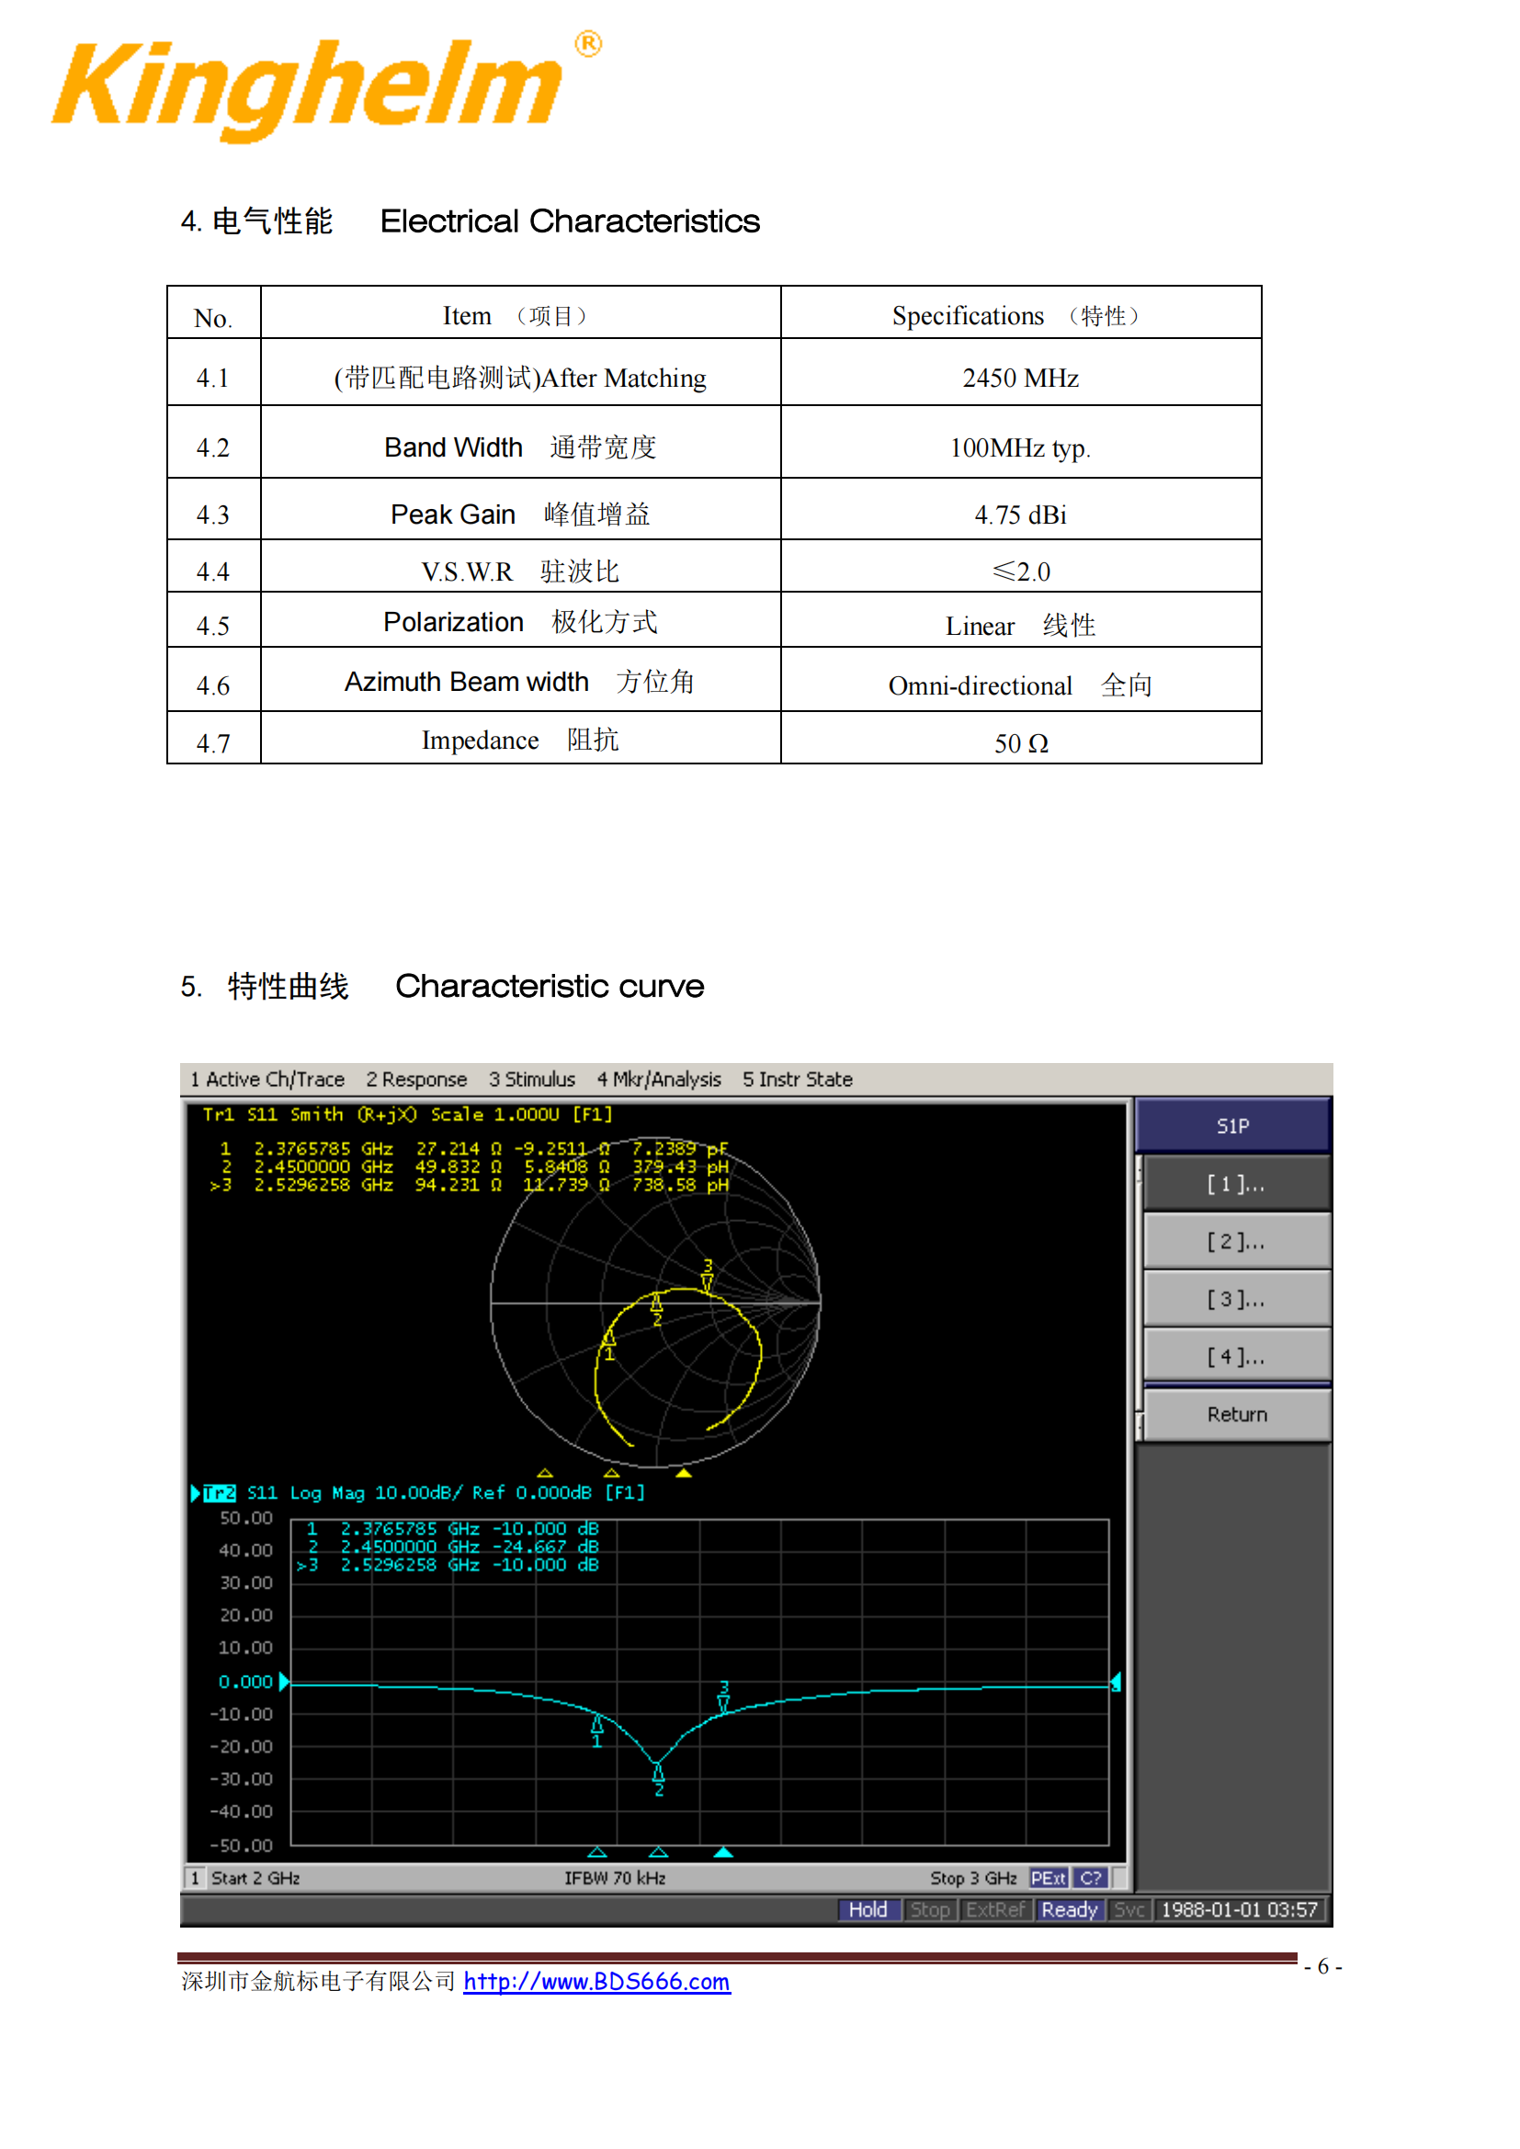This screenshot has width=1520, height=2149.
Task: Click the filled stimulus triangle below marker 3
Action: tap(723, 1852)
